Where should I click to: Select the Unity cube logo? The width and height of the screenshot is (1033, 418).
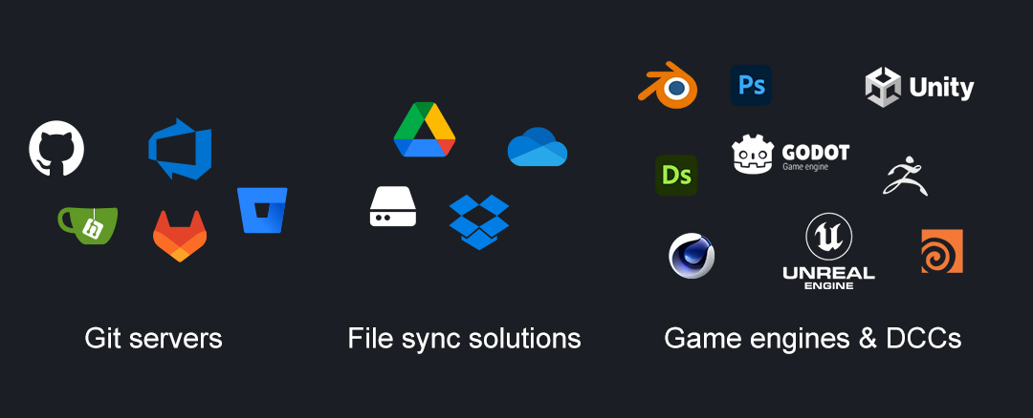tap(883, 87)
